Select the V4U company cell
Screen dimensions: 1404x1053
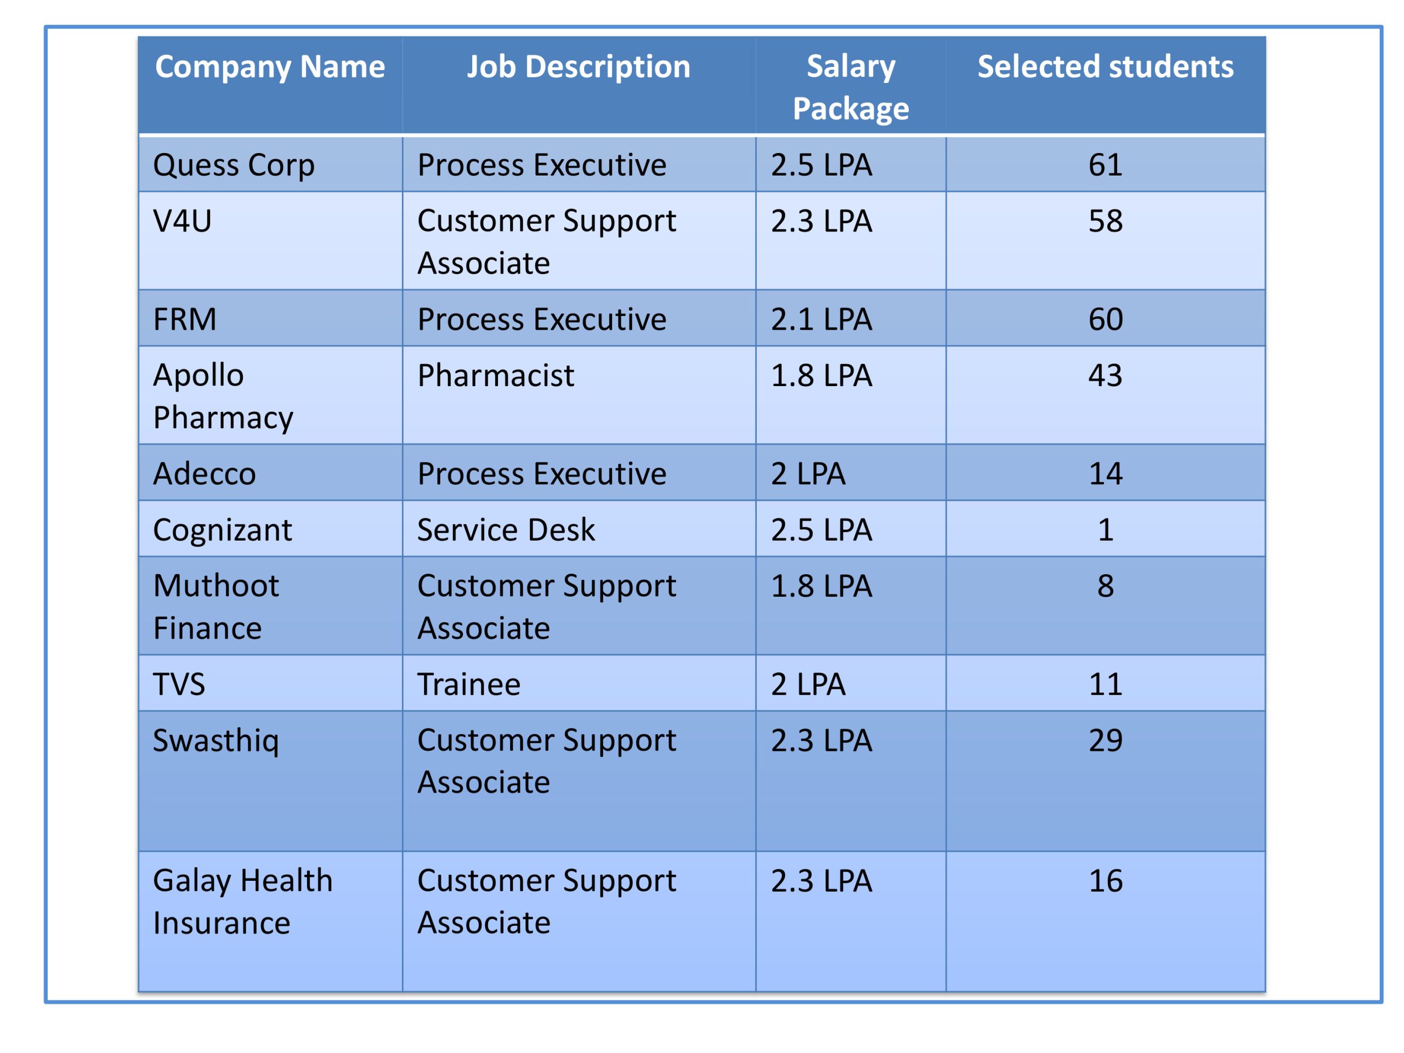click(x=183, y=222)
